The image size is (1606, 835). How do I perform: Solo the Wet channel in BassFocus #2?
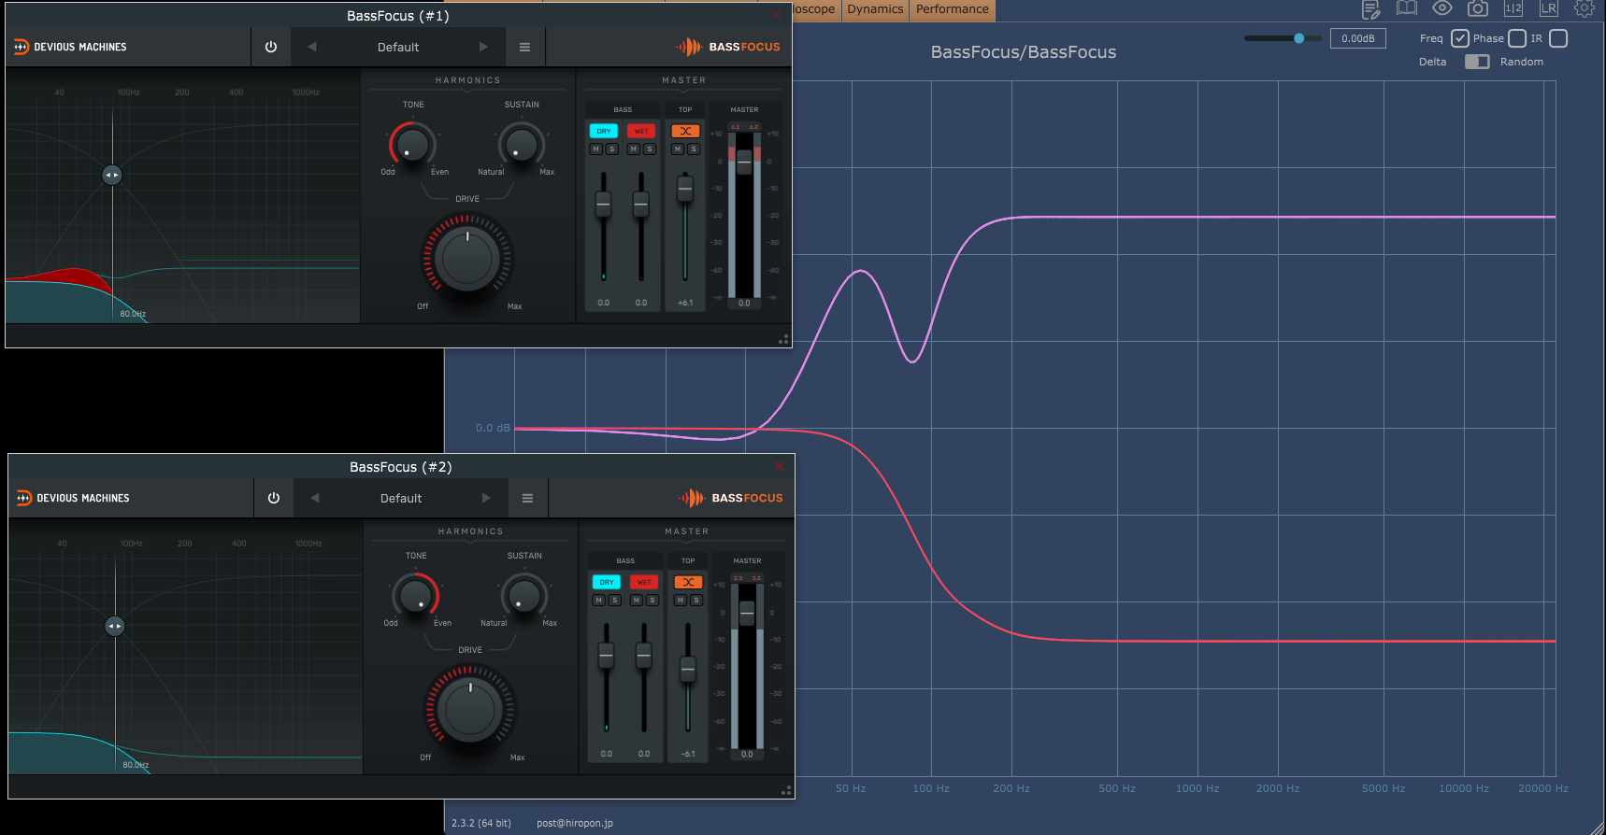point(652,600)
